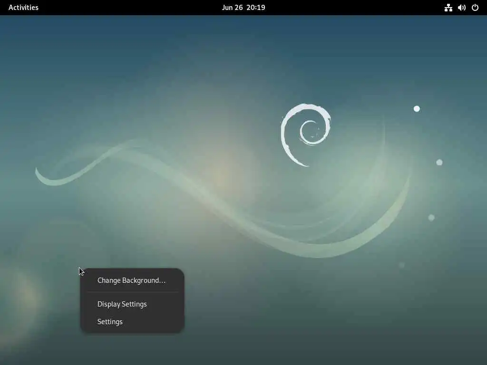Open the clock and calendar menu
The width and height of the screenshot is (487, 365).
pos(243,8)
